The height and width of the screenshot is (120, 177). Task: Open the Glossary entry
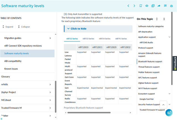pos(6,77)
